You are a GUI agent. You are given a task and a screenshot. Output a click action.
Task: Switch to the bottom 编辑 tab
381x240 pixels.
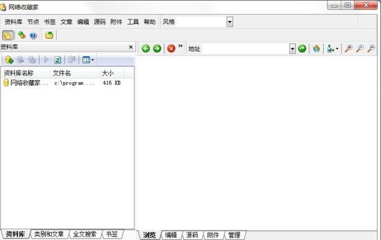tap(171, 235)
